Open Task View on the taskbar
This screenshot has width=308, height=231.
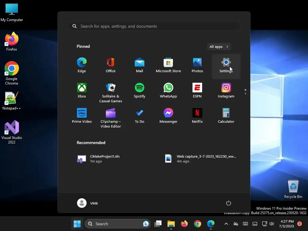pos(158,224)
